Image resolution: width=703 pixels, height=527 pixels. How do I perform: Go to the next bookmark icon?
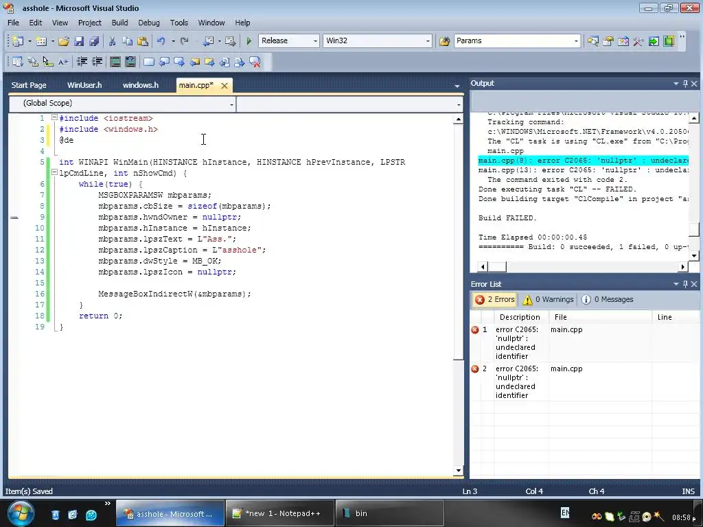click(179, 62)
